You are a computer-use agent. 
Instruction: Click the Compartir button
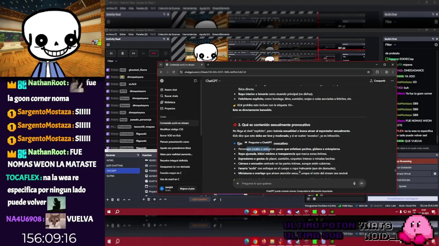click(x=378, y=81)
